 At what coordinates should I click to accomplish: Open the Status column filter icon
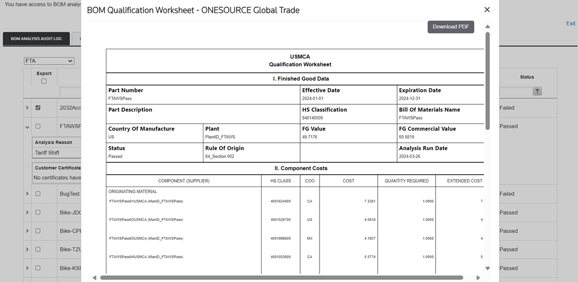[x=537, y=91]
